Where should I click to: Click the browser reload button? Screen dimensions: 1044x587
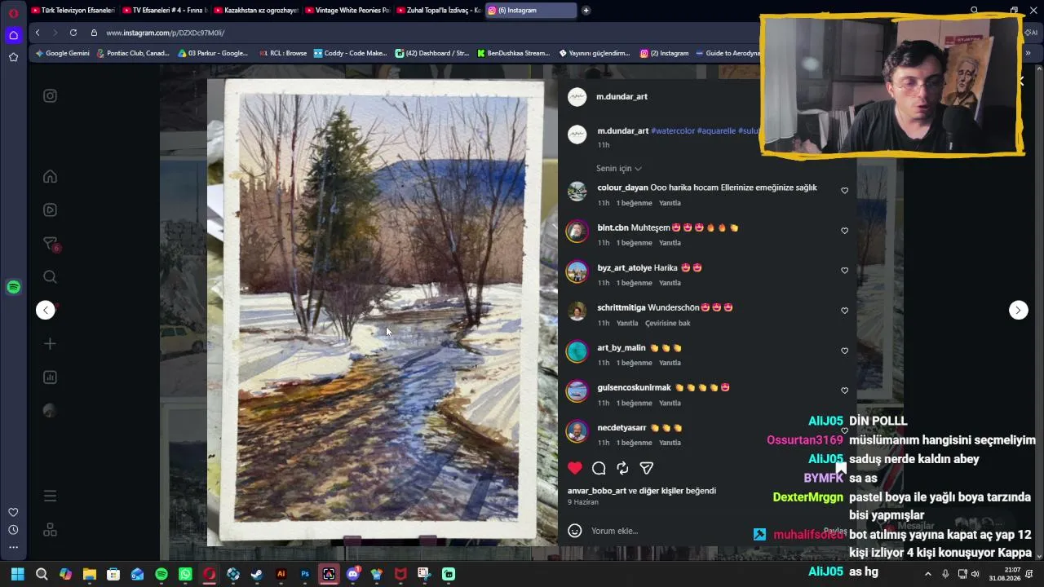coord(73,33)
